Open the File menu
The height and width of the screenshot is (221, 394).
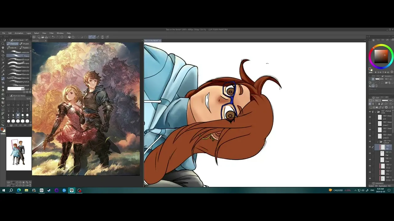[x=4, y=33]
